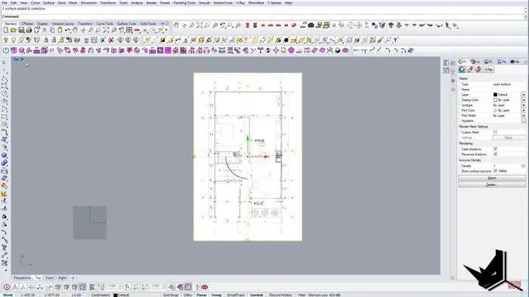Toggle Ortho in status bar
Screen dimensions: 529x297
coord(187,295)
